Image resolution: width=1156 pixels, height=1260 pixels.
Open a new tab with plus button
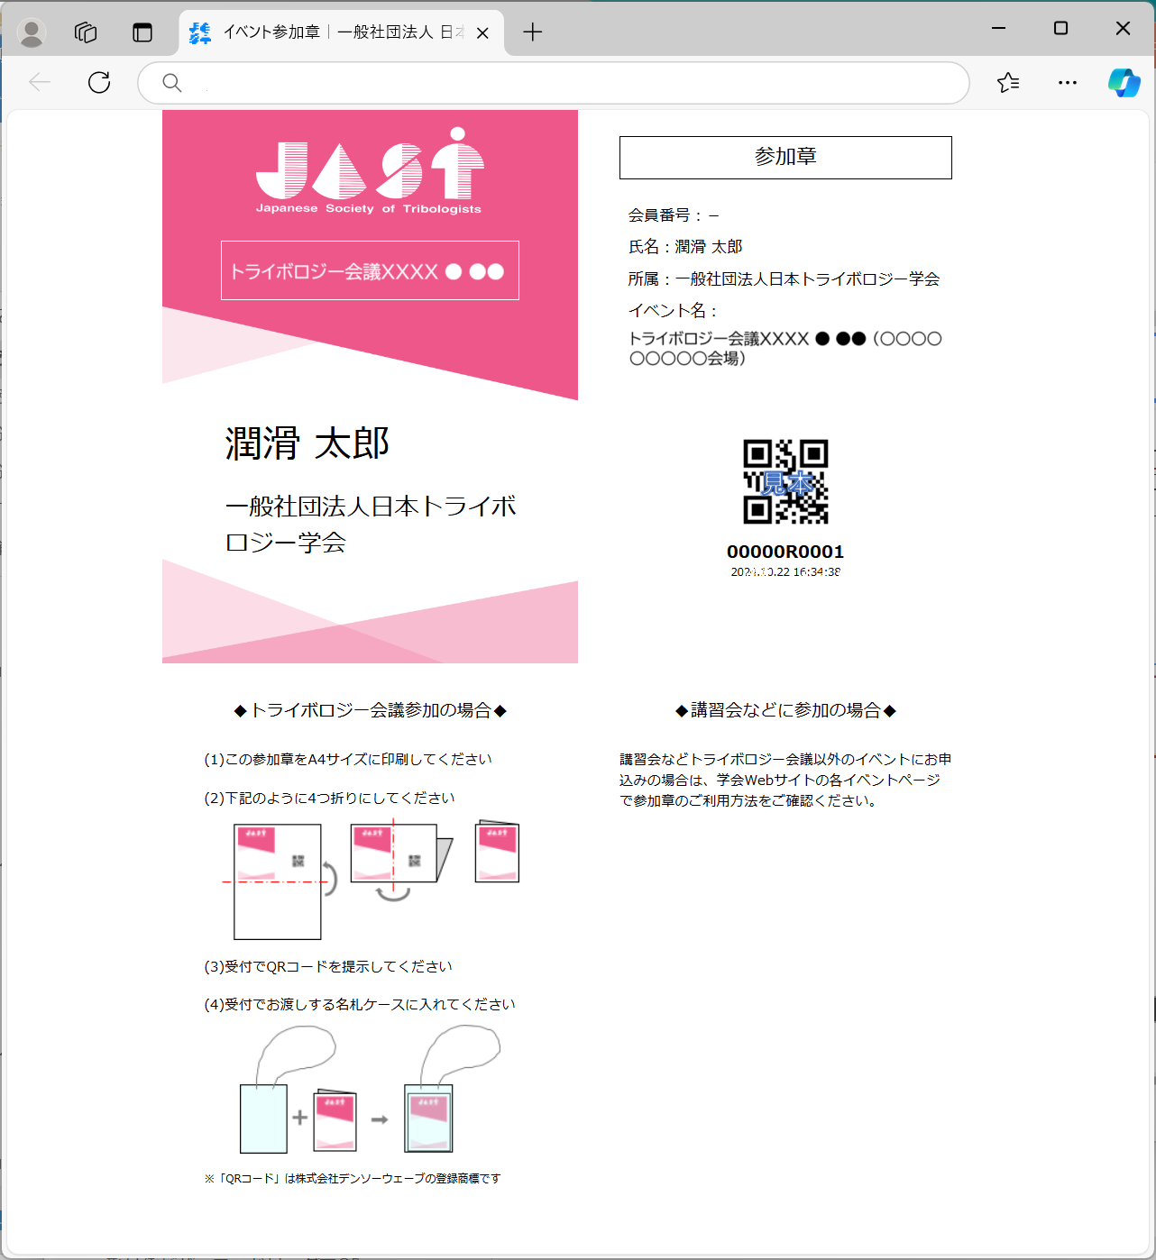click(x=533, y=32)
